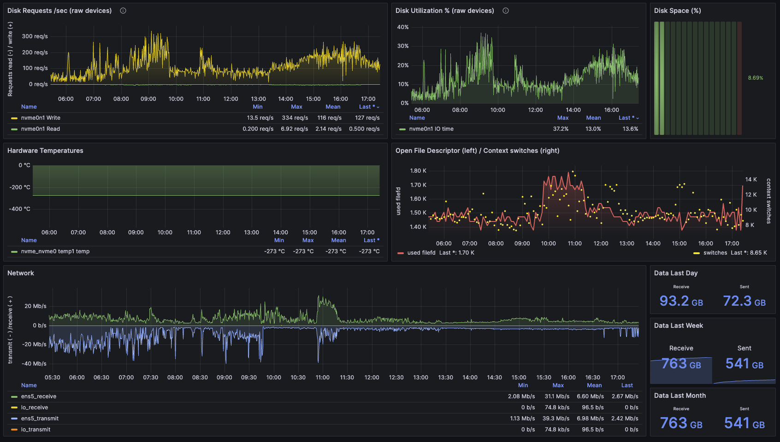Image resolution: width=780 pixels, height=442 pixels.
Task: Click red swatch for used filefd legend
Action: 401,253
